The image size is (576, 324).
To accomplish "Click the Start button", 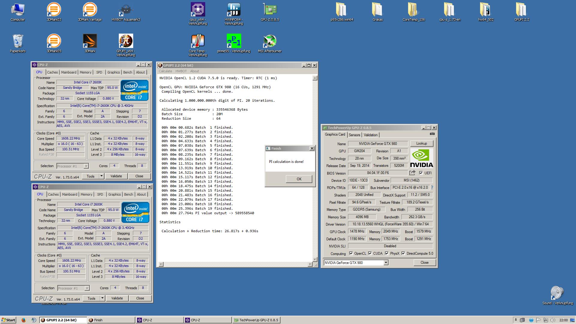I will pos(8,320).
